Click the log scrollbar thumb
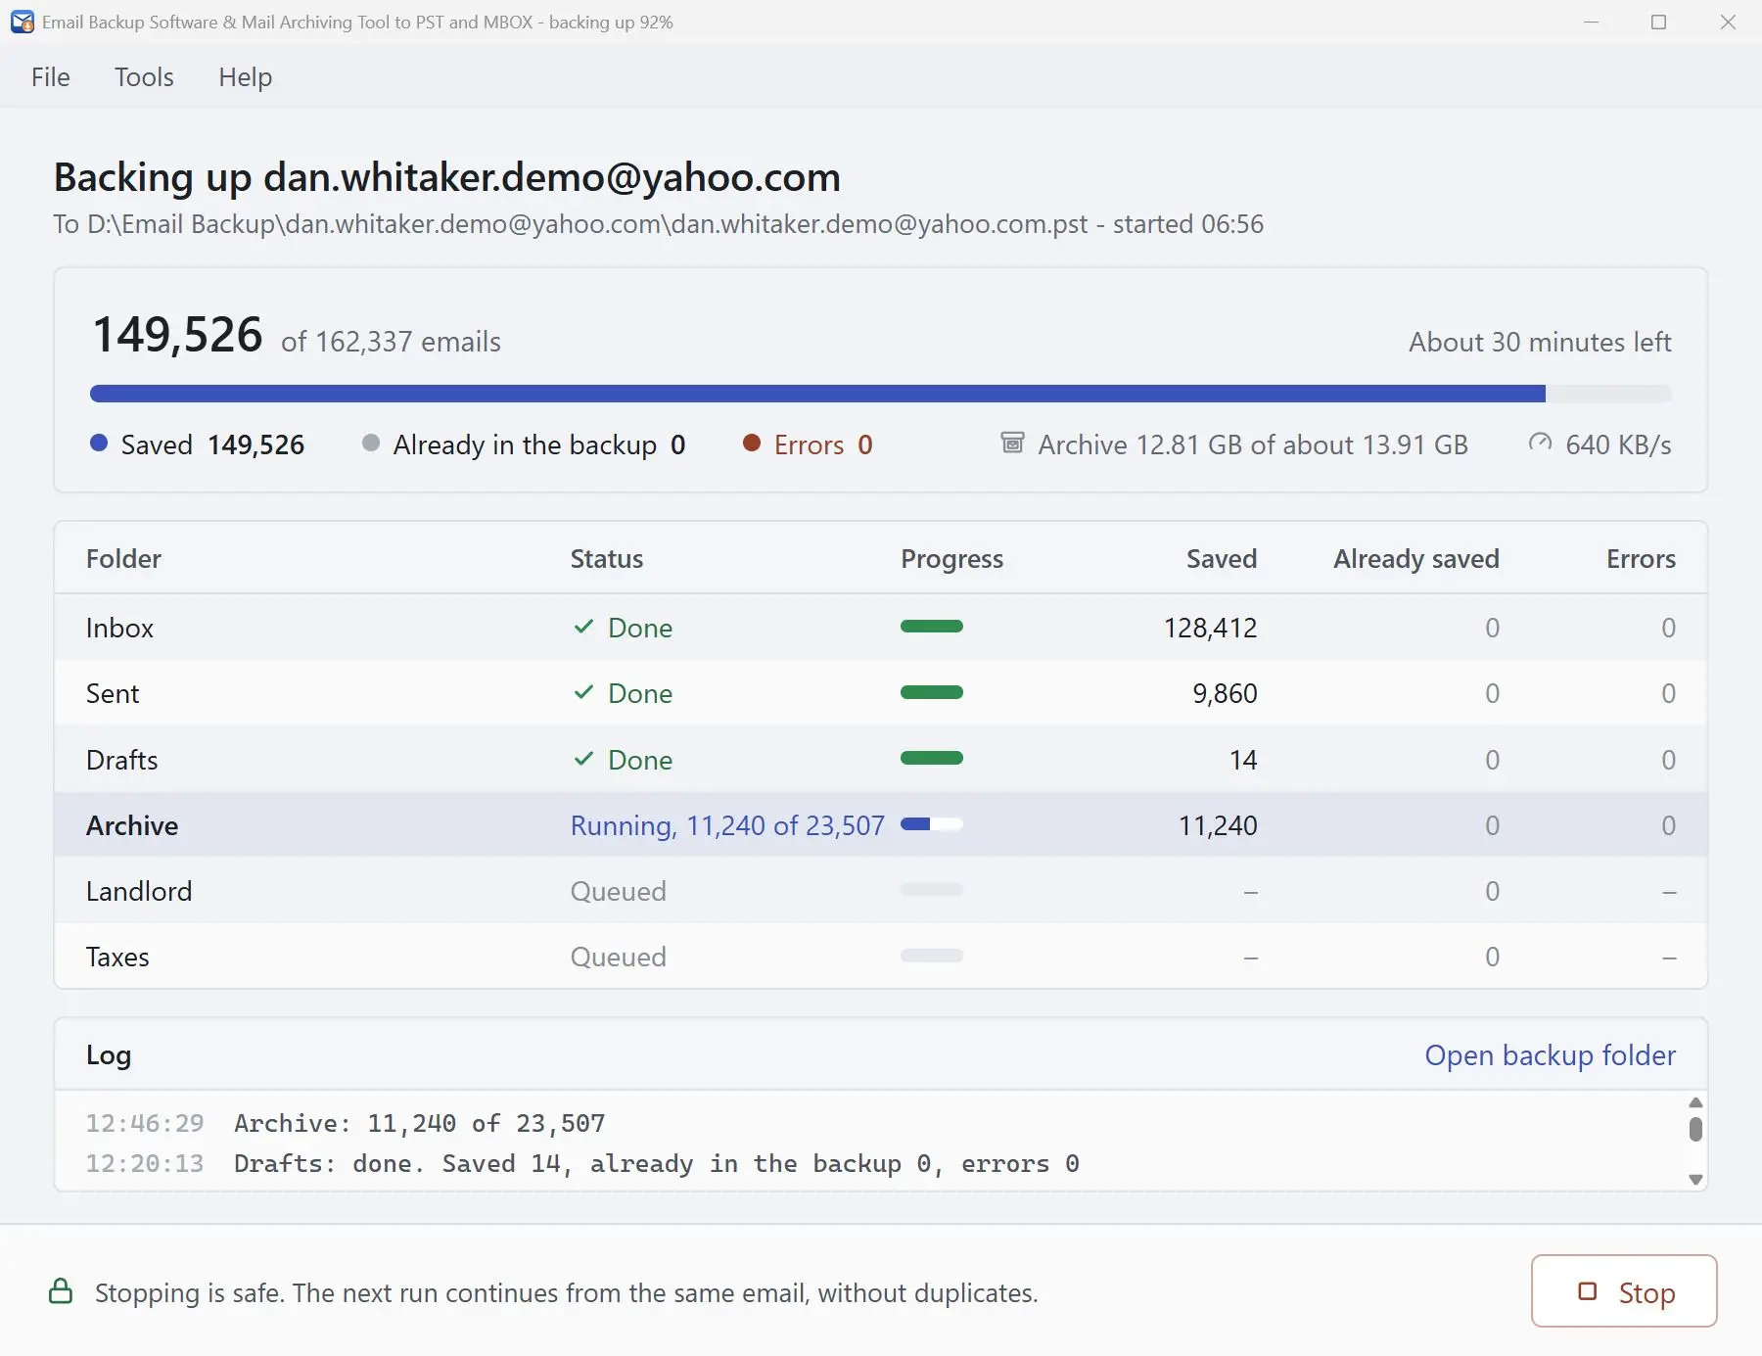Screen dimensions: 1762x1356 click(x=1695, y=1129)
